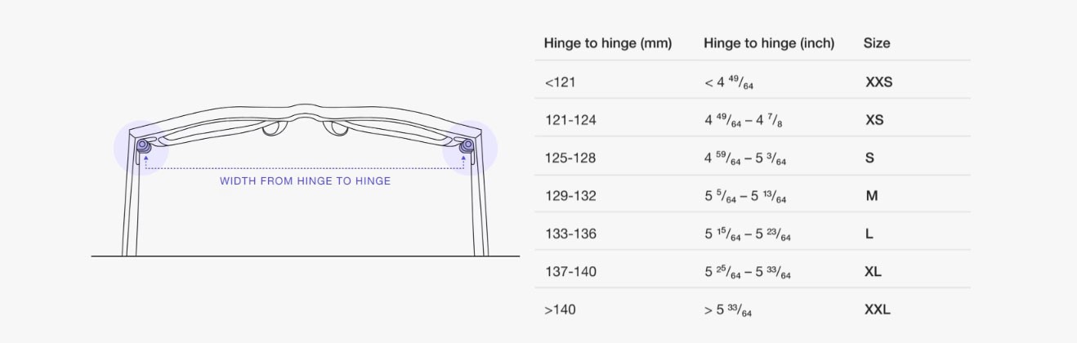Select the M size cell

(871, 196)
